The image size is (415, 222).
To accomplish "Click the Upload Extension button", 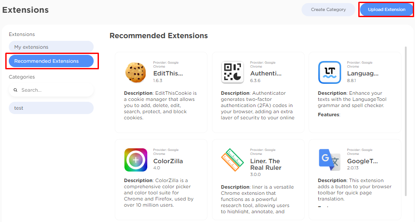I will (387, 10).
